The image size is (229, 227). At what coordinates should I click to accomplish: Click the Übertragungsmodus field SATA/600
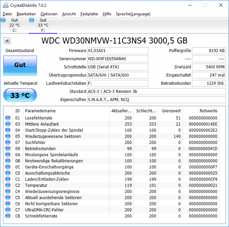coord(118,75)
